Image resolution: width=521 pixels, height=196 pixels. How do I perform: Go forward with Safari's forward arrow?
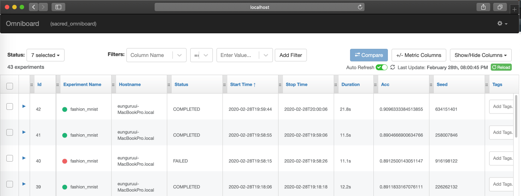pyautogui.click(x=43, y=7)
